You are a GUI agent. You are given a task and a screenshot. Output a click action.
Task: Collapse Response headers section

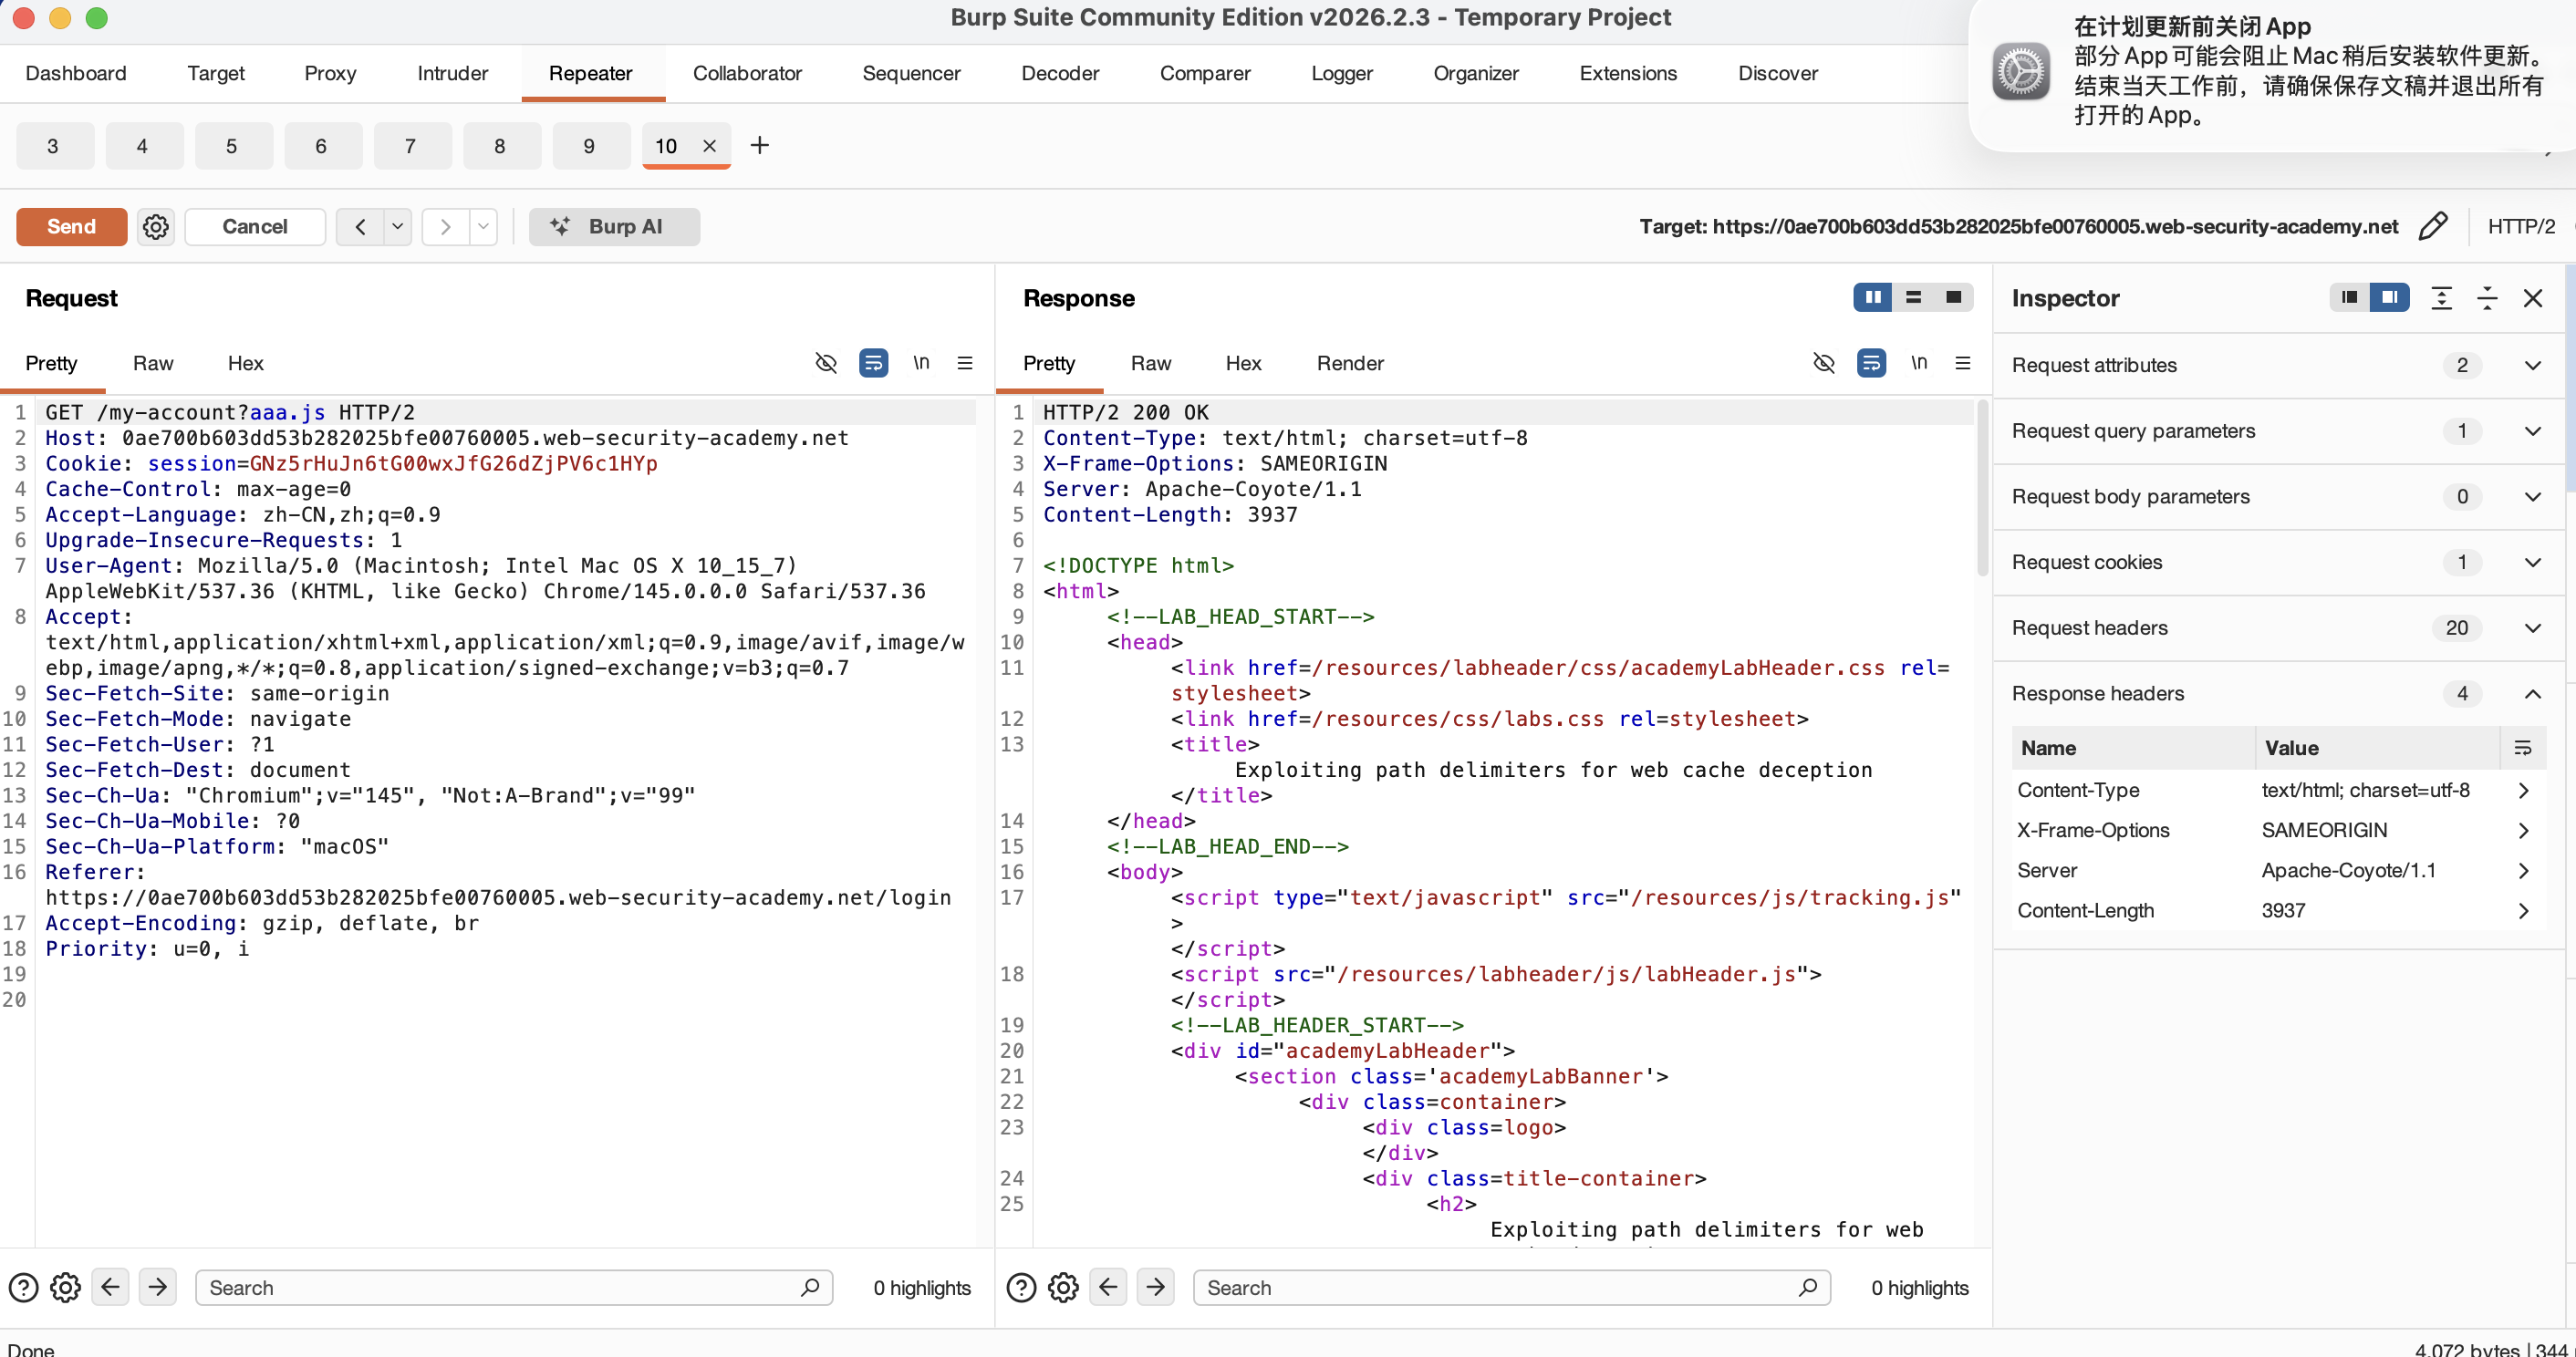click(x=2533, y=694)
